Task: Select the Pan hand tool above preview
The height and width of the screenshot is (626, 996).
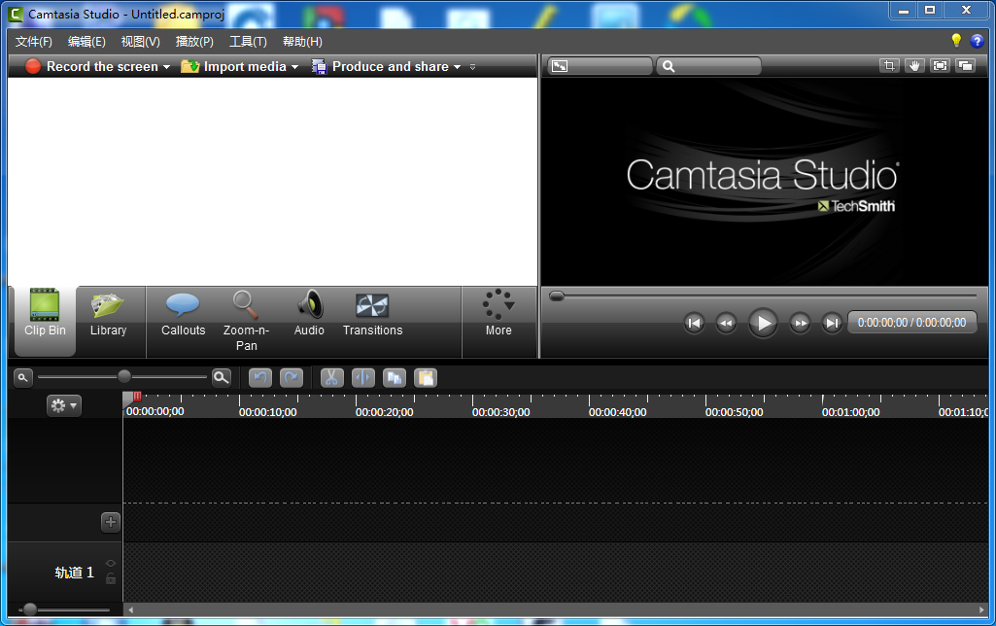Action: (913, 66)
